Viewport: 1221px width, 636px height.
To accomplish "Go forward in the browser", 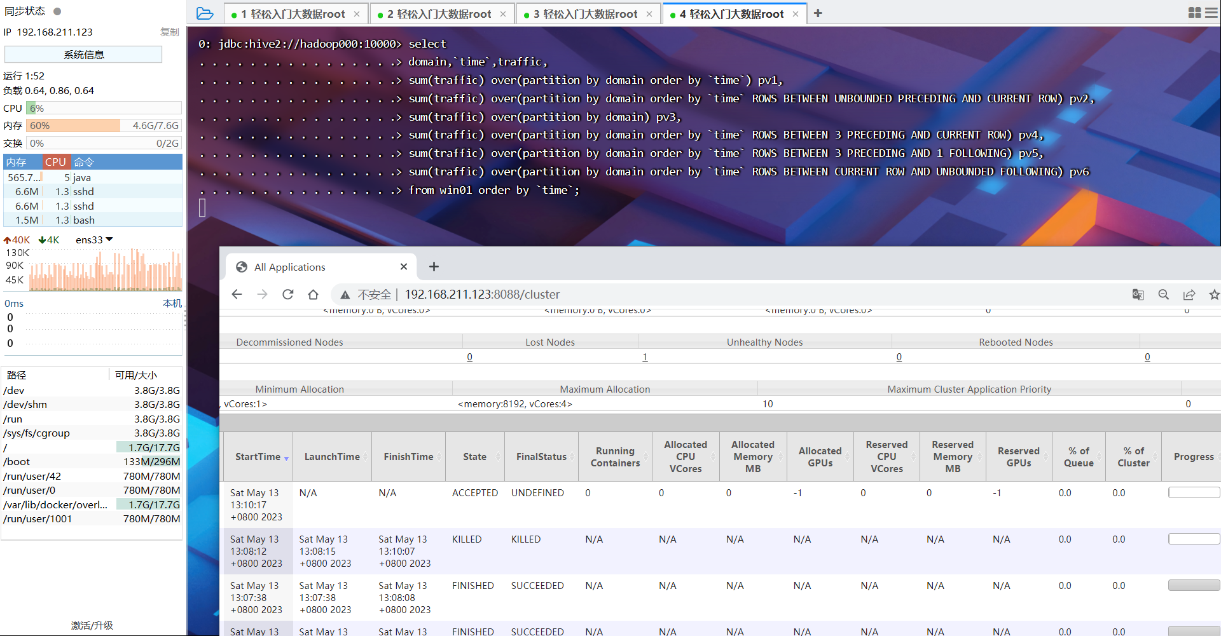I will tap(262, 294).
